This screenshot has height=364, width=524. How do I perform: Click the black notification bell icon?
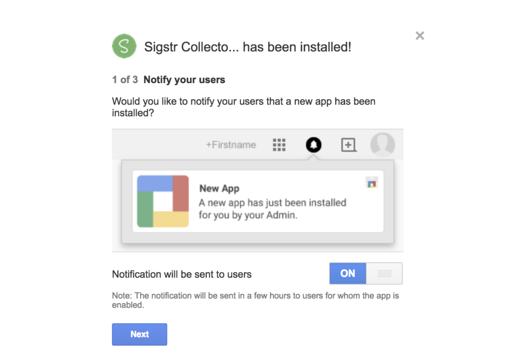coord(313,145)
